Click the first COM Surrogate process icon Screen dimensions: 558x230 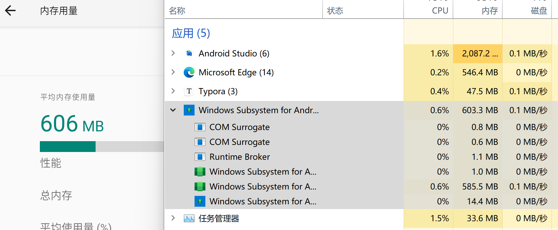coord(200,127)
